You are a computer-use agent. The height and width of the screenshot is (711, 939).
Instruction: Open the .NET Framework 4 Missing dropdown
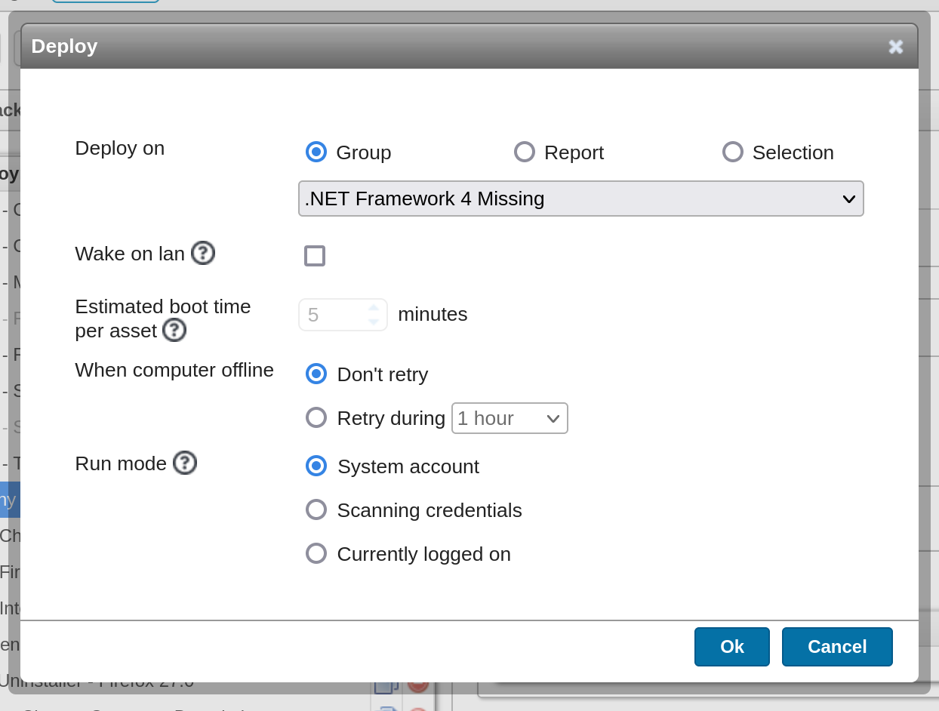click(580, 199)
